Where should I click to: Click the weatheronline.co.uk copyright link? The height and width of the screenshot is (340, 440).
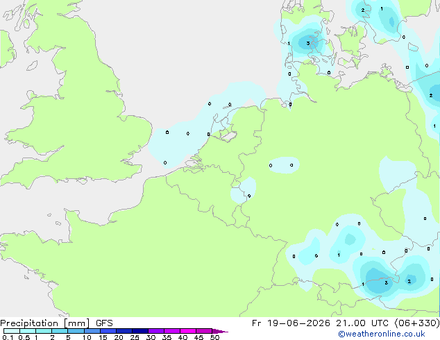point(381,334)
